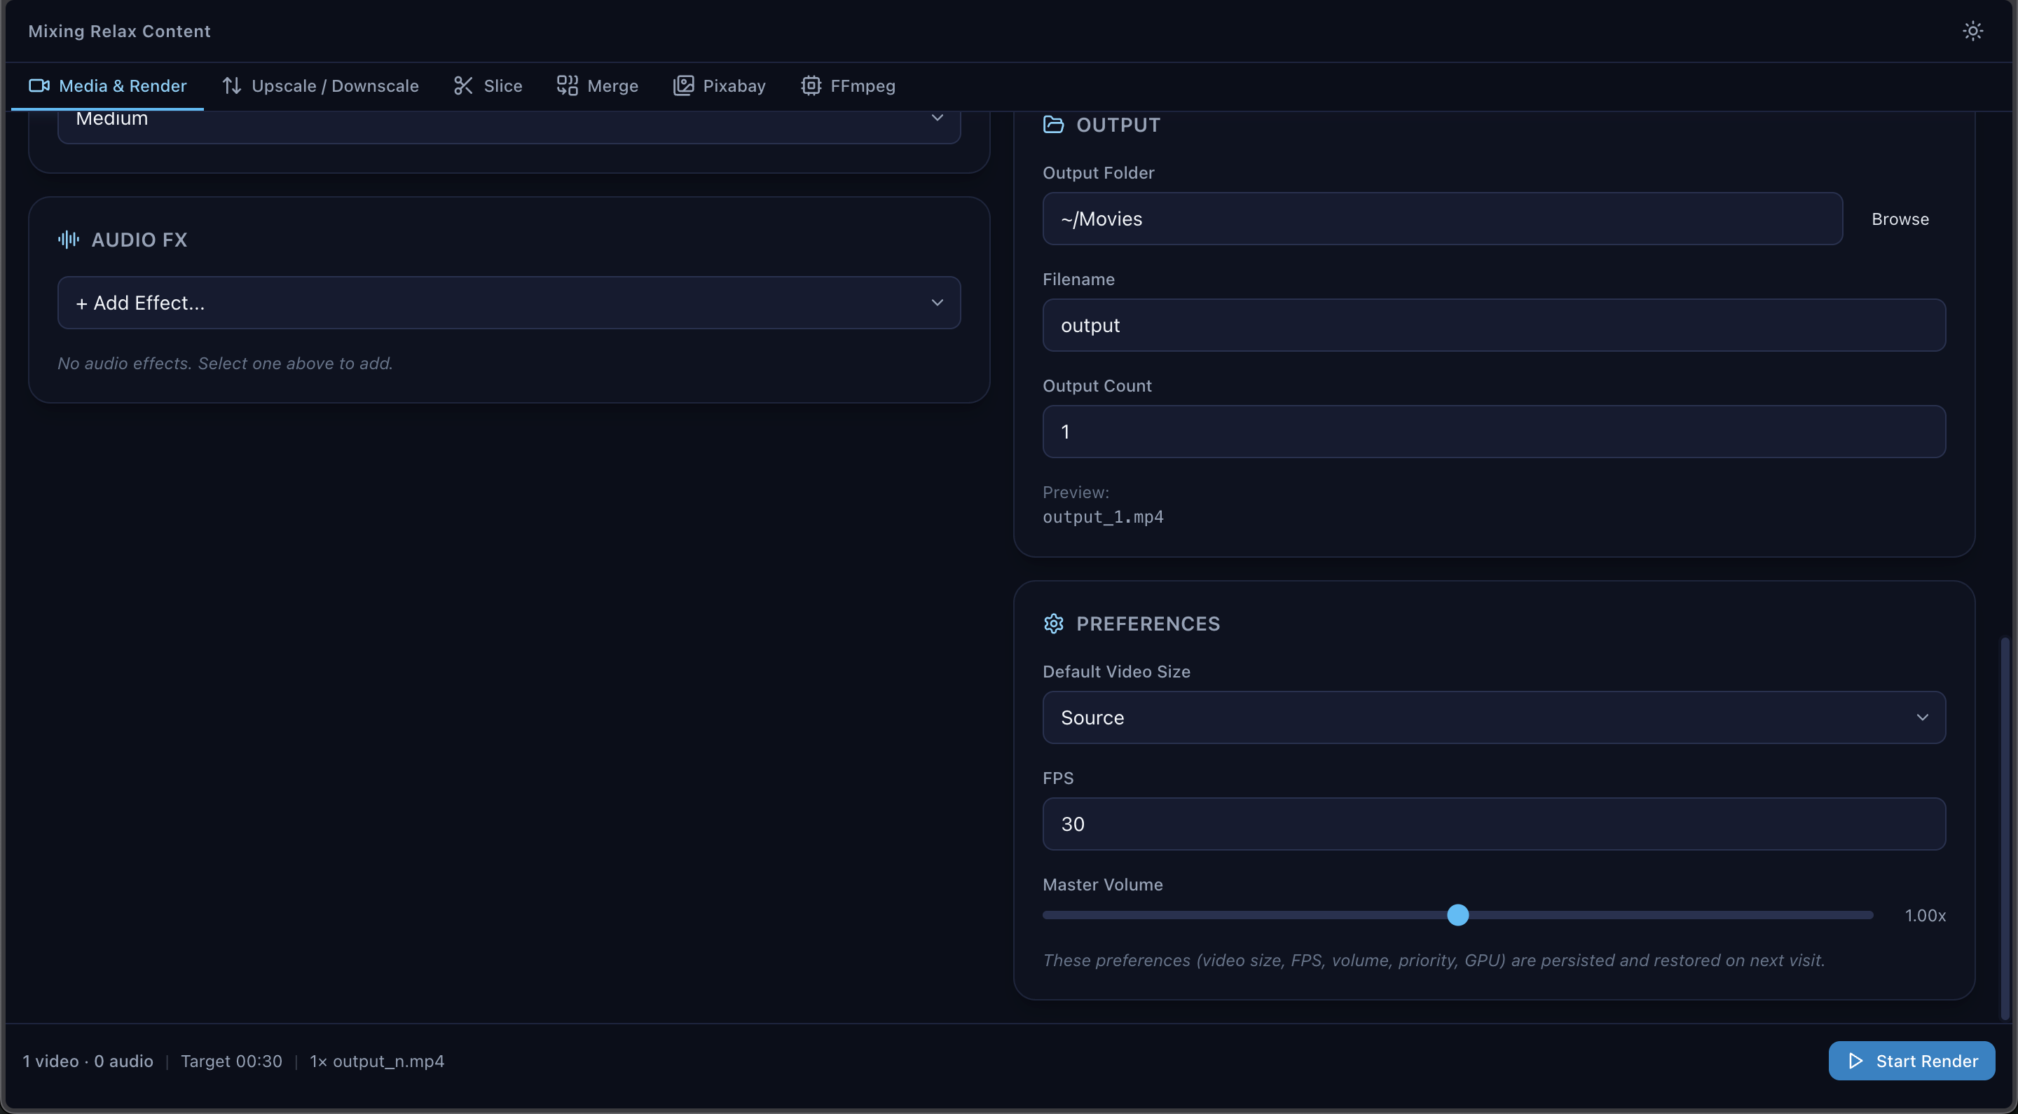This screenshot has height=1114, width=2018.
Task: Click the Preferences gear icon
Action: click(x=1054, y=624)
